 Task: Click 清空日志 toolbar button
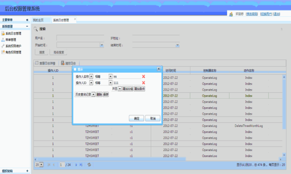[x=69, y=63]
